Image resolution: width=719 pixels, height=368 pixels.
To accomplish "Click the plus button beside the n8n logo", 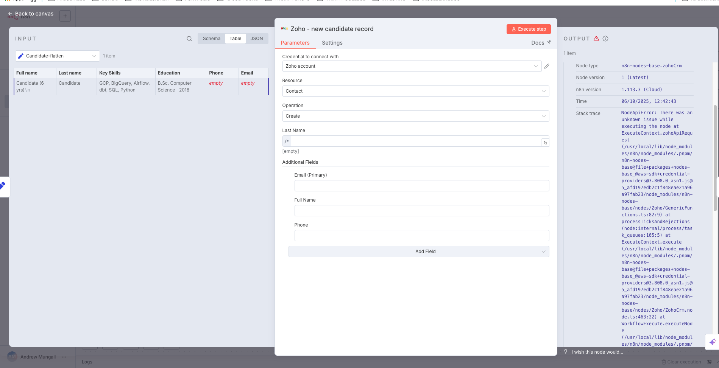I will [65, 16].
